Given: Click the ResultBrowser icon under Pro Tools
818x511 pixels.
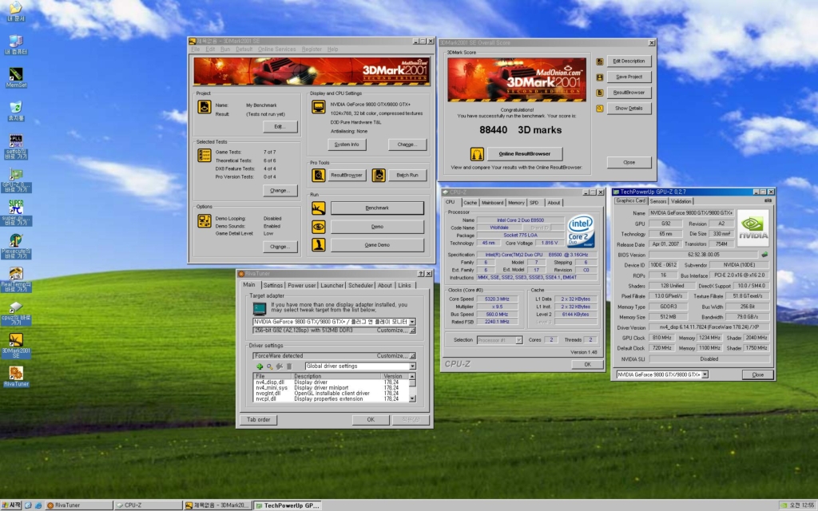Looking at the screenshot, I should 318,175.
